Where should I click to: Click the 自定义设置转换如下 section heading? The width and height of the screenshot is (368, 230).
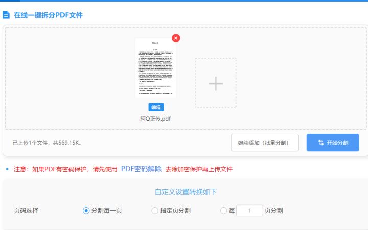[x=186, y=192]
